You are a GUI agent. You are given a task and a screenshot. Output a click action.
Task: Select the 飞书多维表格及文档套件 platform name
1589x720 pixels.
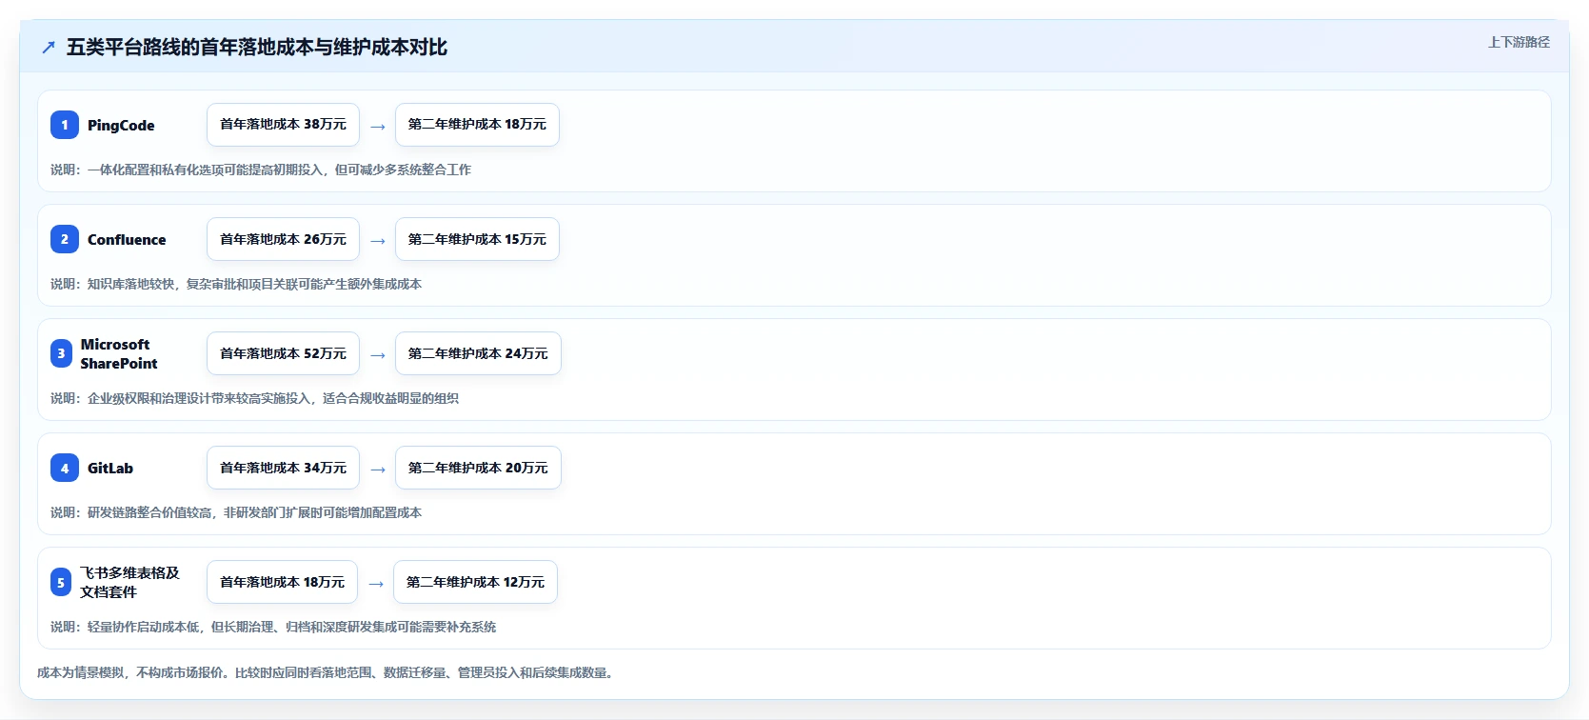(129, 582)
